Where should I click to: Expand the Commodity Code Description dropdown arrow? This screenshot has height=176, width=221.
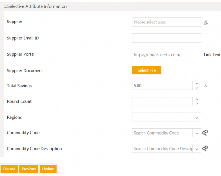click(197, 149)
